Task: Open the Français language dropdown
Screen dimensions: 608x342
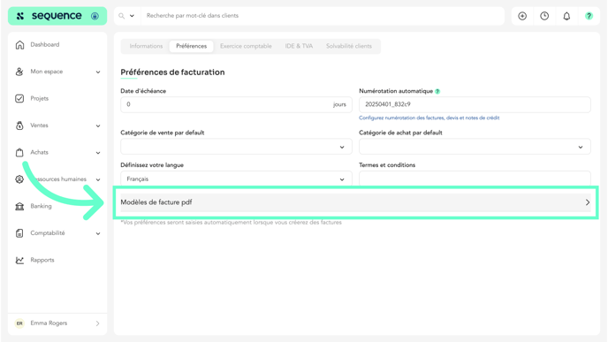Action: [236, 179]
